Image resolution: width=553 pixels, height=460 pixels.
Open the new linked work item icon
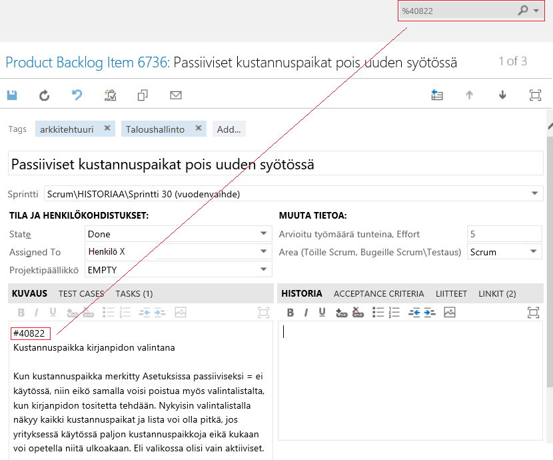point(111,95)
